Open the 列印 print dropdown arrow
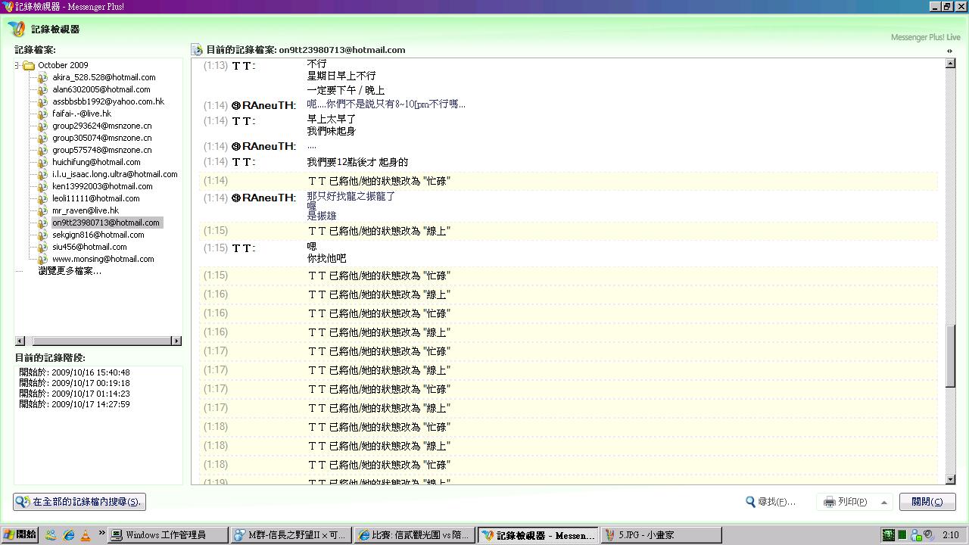 pyautogui.click(x=883, y=502)
